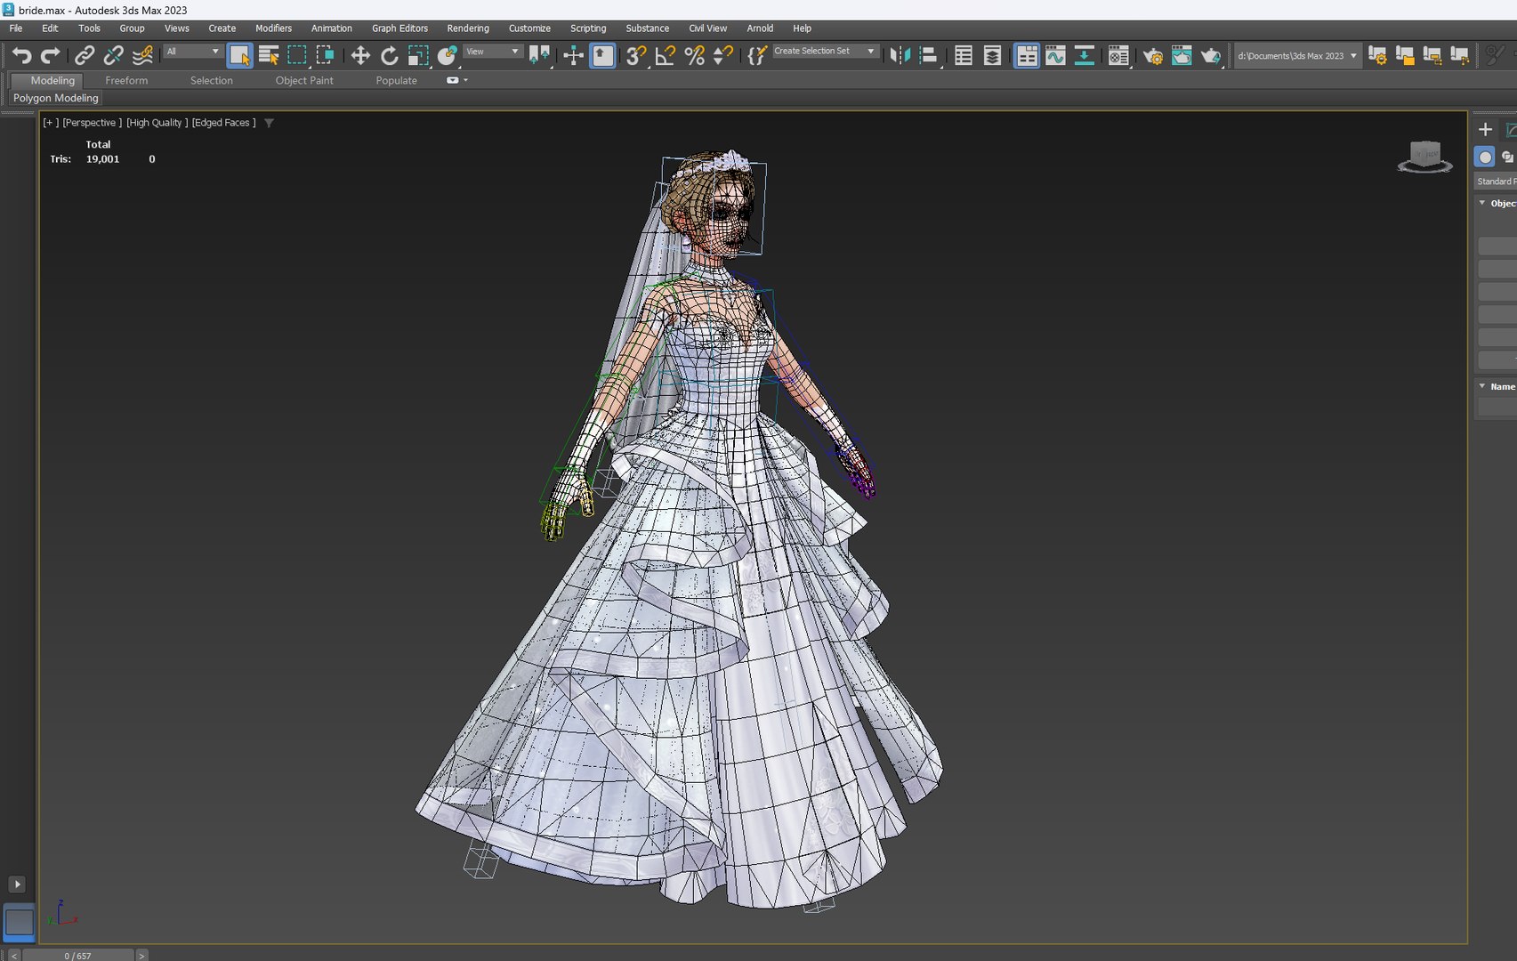
Task: Open the Curve Editor icon
Action: pyautogui.click(x=1056, y=56)
